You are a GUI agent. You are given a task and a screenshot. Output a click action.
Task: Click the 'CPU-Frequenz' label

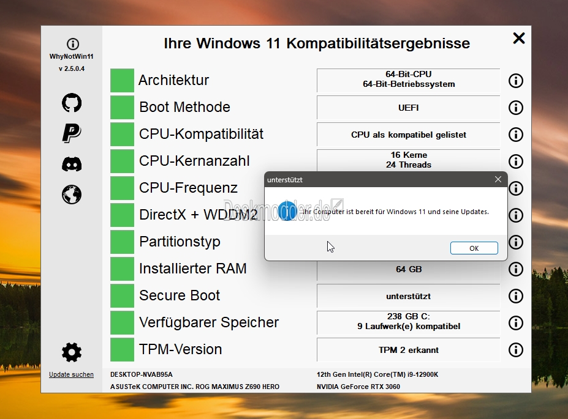(x=188, y=188)
